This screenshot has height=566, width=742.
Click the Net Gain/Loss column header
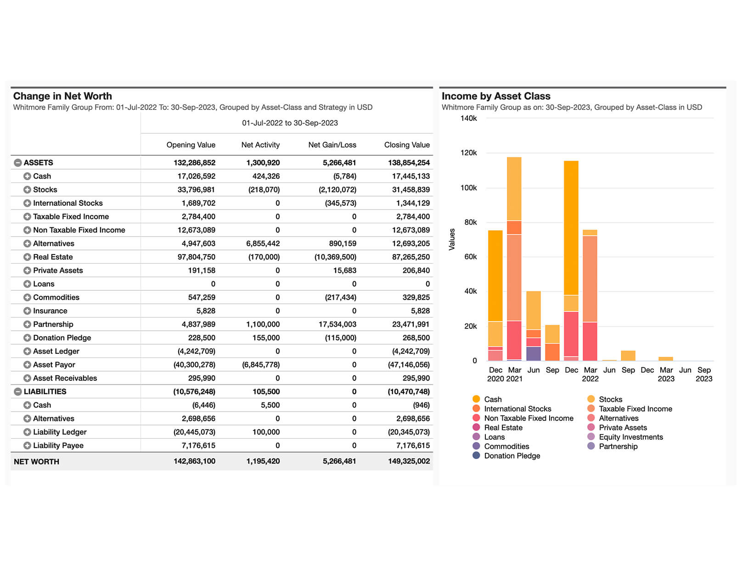[332, 145]
